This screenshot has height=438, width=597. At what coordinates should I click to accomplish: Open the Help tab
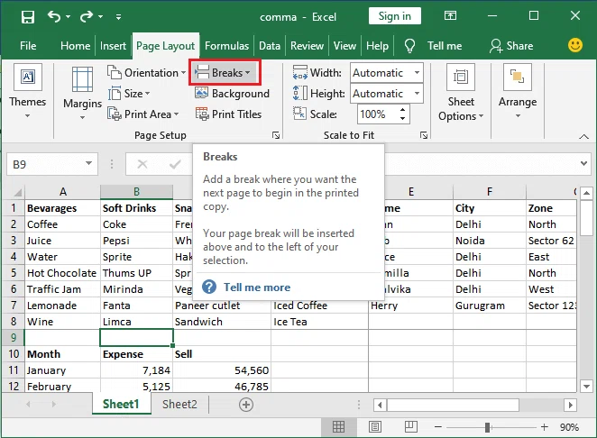point(377,46)
